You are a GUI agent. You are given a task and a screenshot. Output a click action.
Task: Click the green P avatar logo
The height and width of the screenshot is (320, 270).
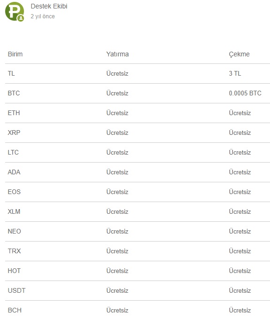point(14,11)
